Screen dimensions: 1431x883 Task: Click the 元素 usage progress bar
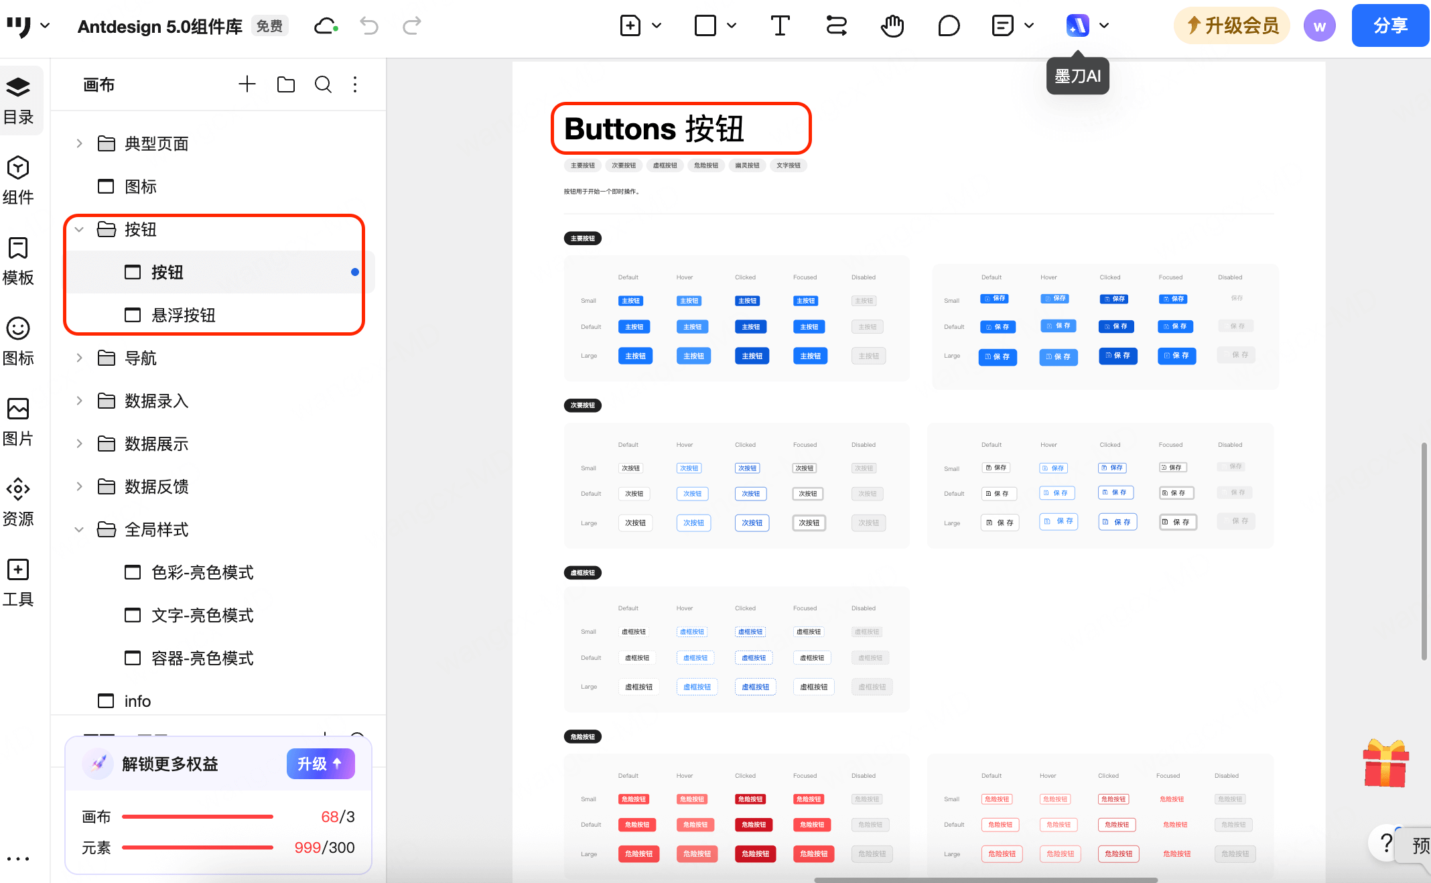(x=197, y=847)
